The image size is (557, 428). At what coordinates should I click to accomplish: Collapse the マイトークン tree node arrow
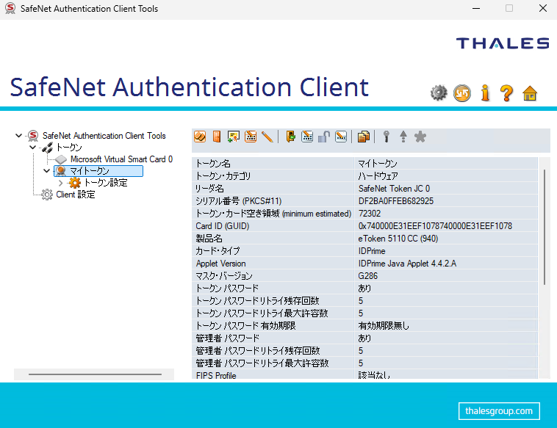[x=46, y=171]
